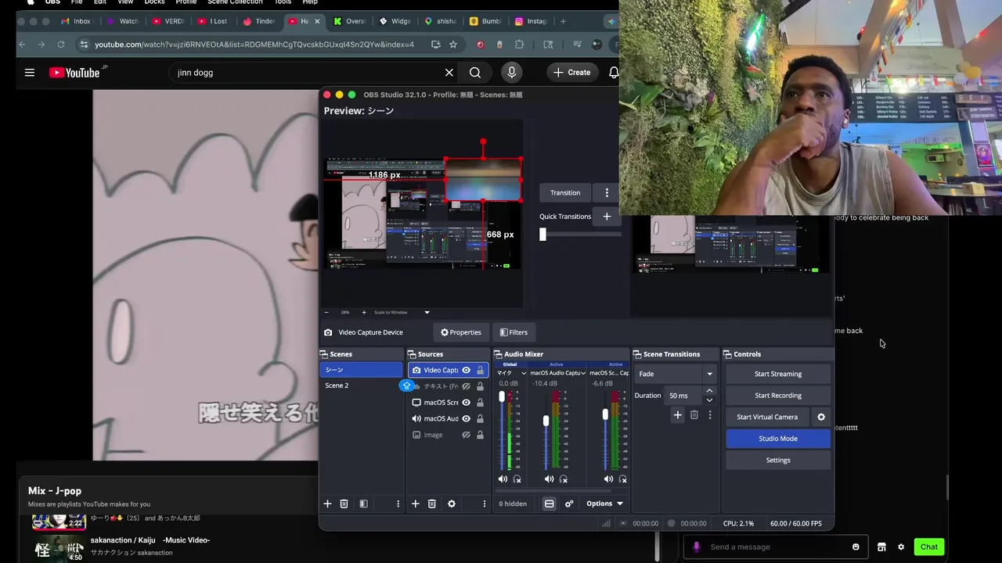Click Start Recording button
The height and width of the screenshot is (563, 1002).
[778, 395]
